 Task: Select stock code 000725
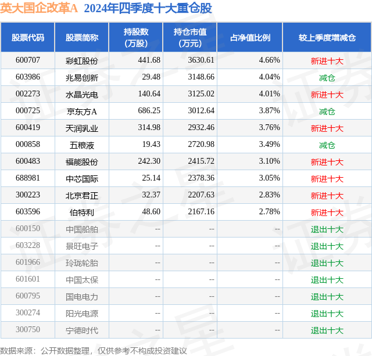coord(28,110)
